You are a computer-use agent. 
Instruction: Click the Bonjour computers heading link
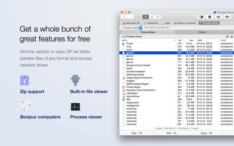pyautogui.click(x=40, y=117)
